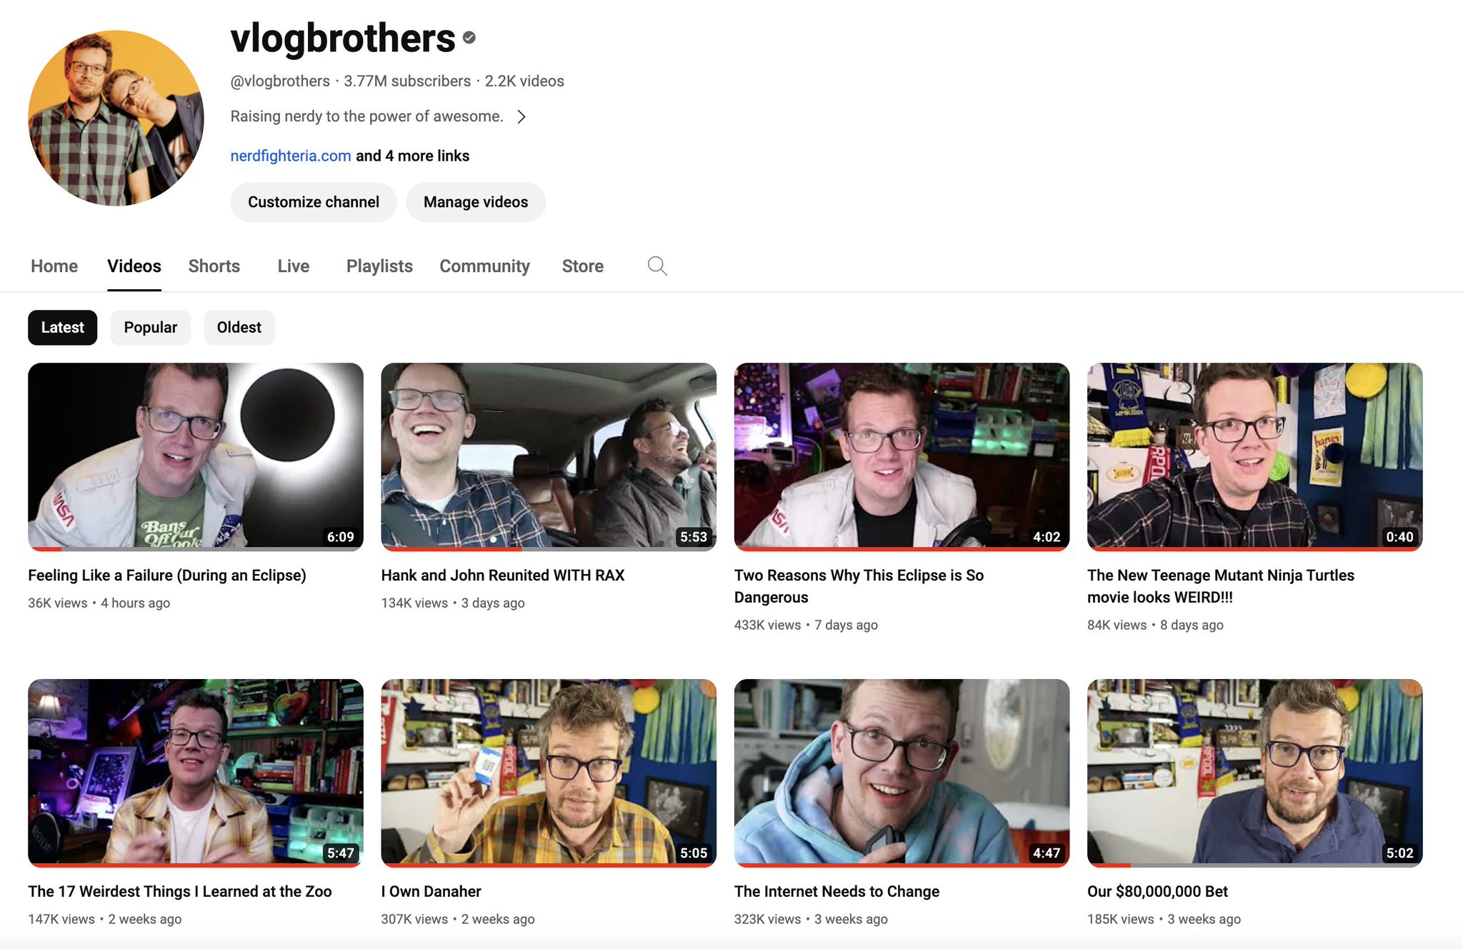This screenshot has width=1463, height=949.
Task: Open the thumbnail for 'Feeling Like a Failure'
Action: click(x=195, y=457)
